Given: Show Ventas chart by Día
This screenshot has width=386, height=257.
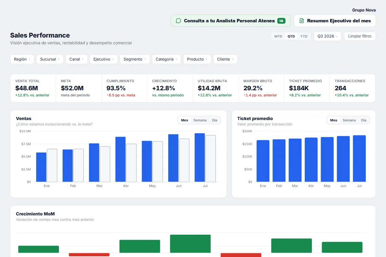Looking at the screenshot, I should coord(215,120).
